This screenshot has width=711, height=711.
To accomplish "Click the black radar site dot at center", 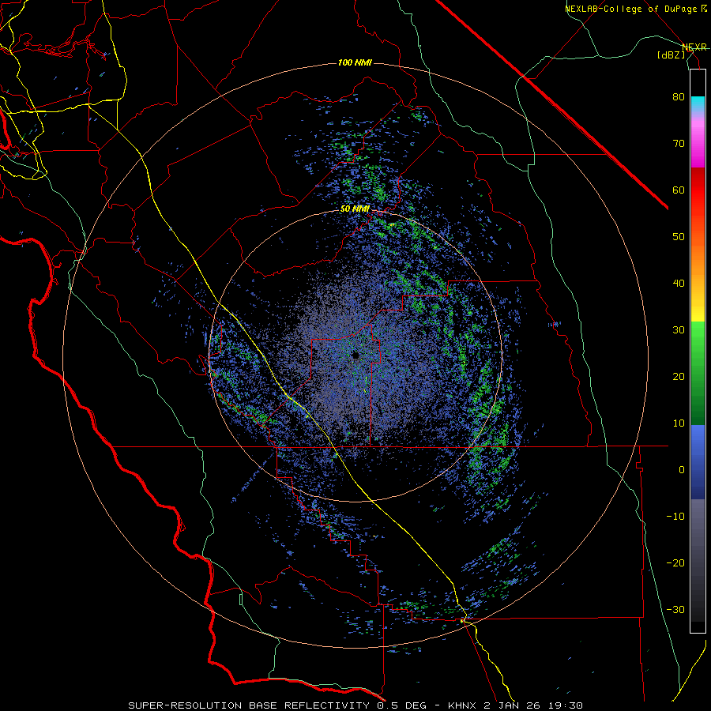I will pyautogui.click(x=355, y=355).
